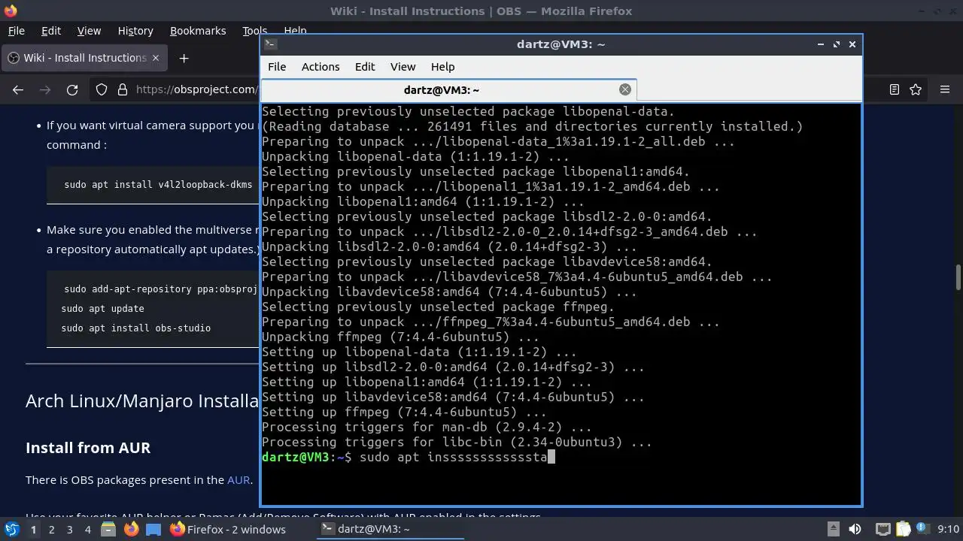Select the Wiki - Install Instructions Firefox tab
Viewport: 963px width, 541px height.
(83, 58)
